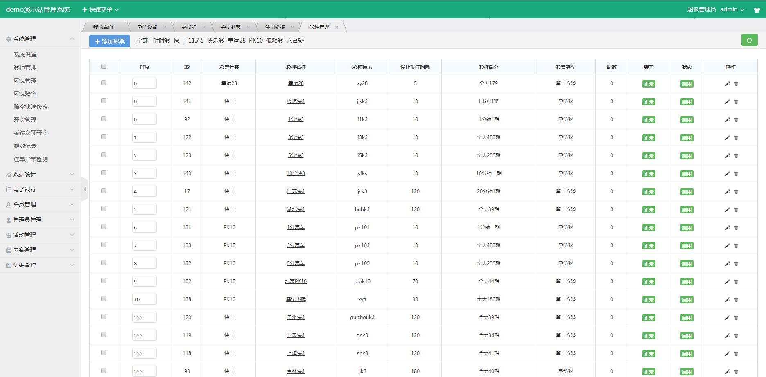Expand the 运维管理 sidebar section
This screenshot has height=377, width=766.
[x=40, y=265]
